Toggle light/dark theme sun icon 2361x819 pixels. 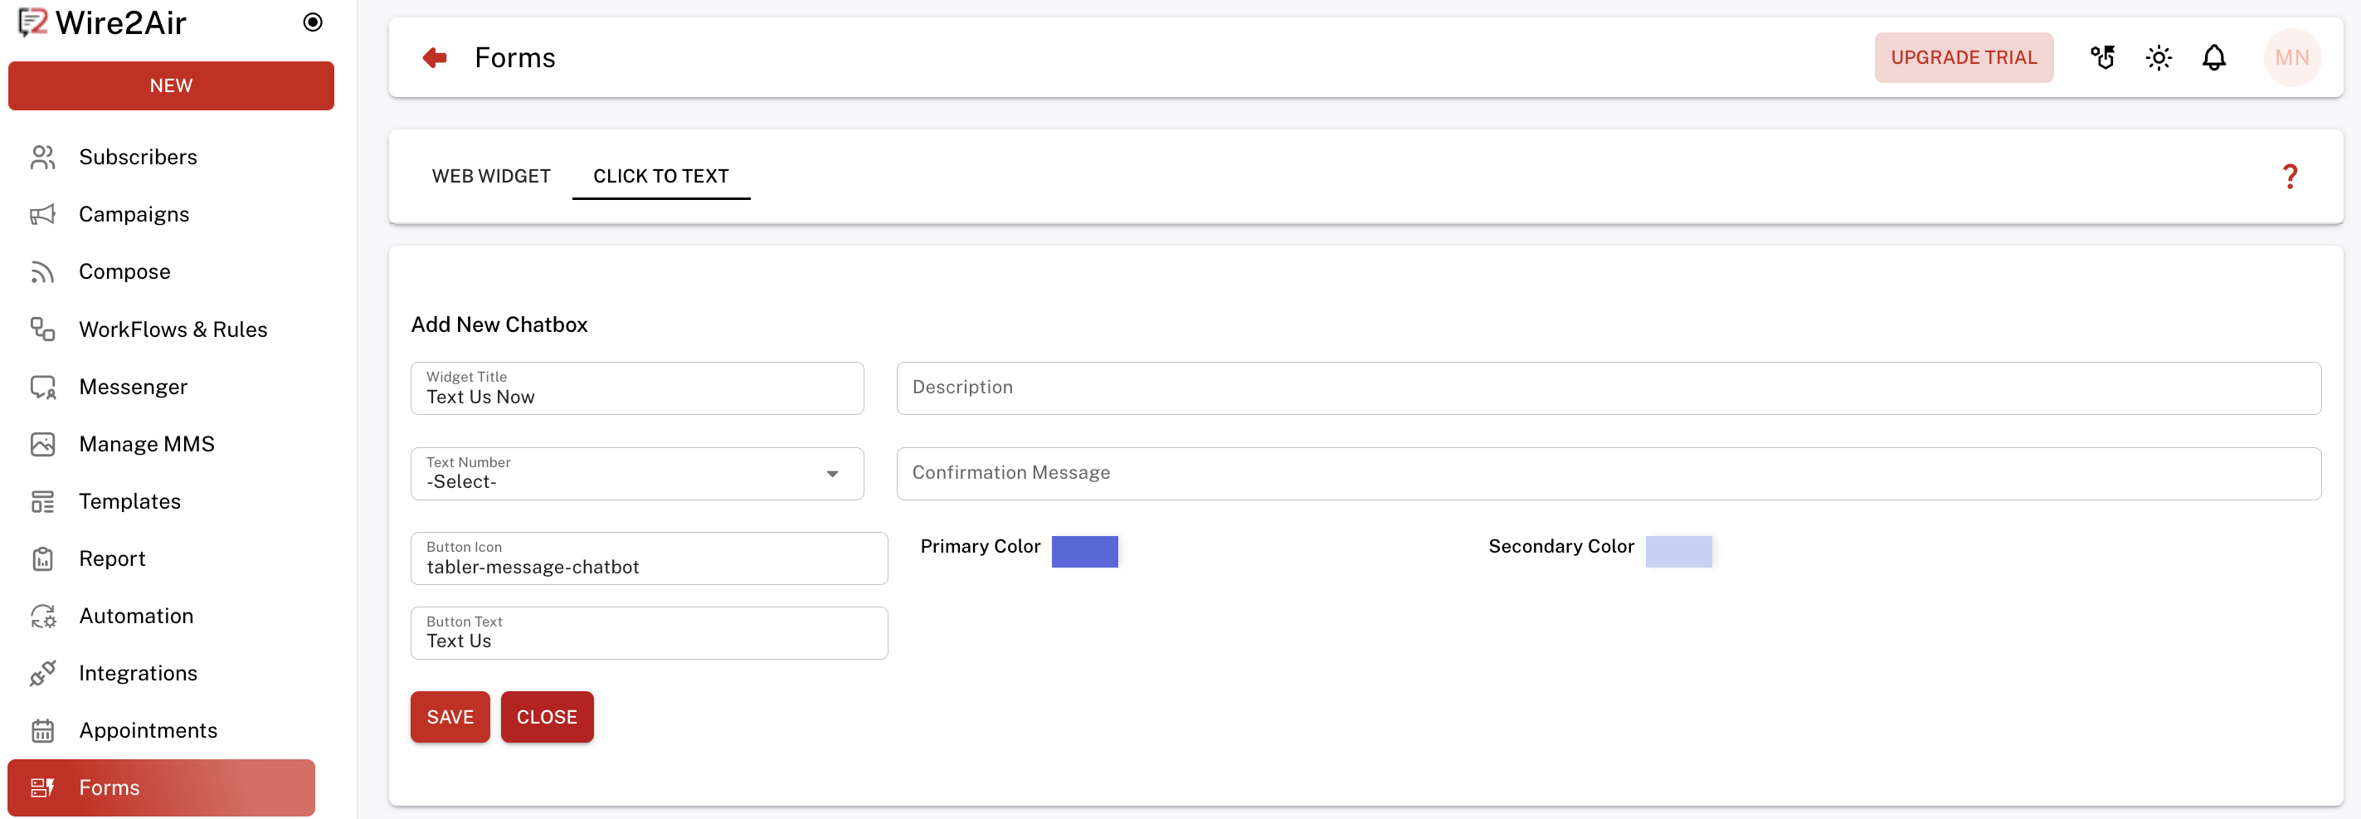[2159, 58]
